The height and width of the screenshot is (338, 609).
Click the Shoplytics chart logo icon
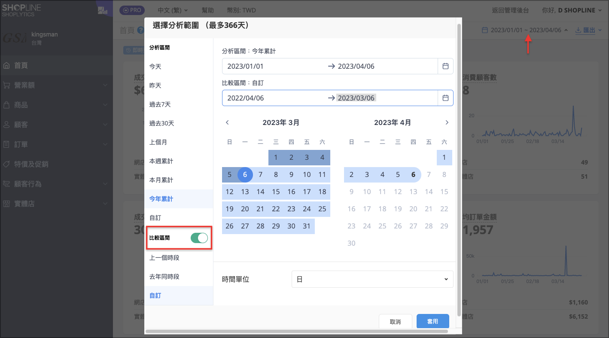coord(103,10)
